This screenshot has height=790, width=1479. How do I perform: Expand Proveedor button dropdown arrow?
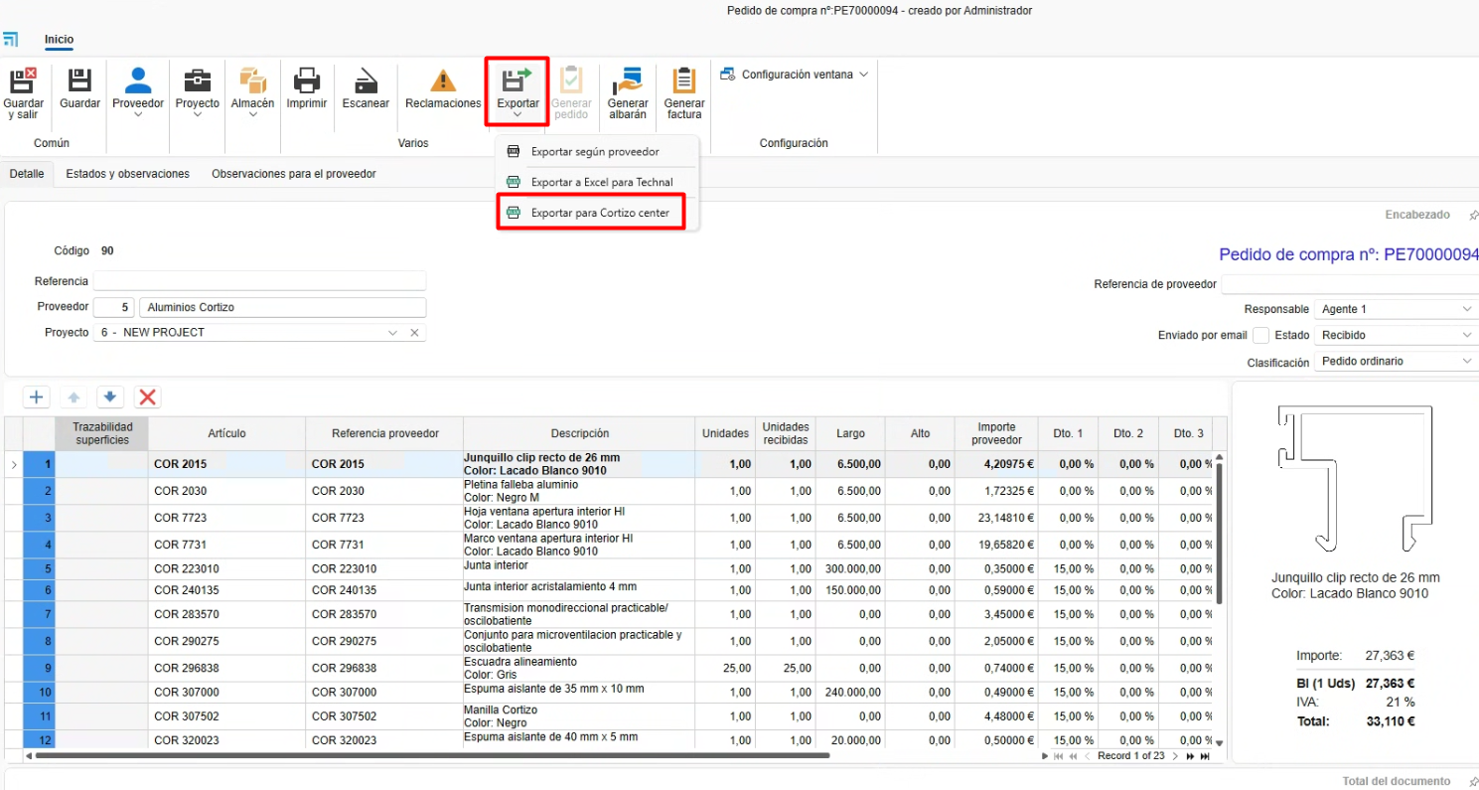click(x=138, y=115)
